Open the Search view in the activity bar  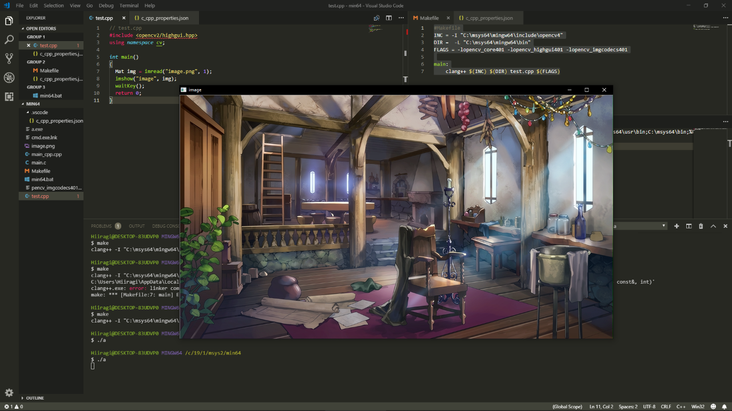click(9, 40)
